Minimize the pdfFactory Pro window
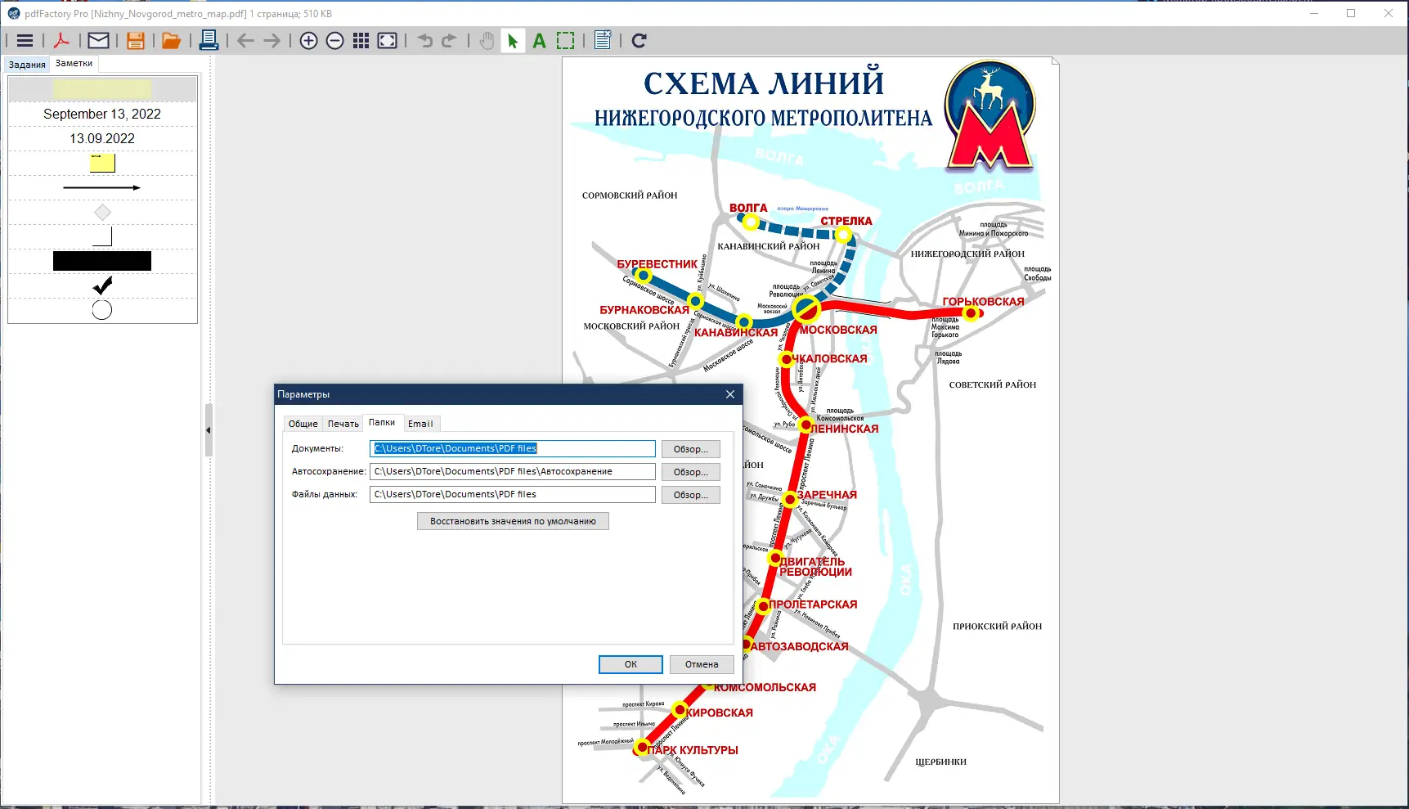 coord(1314,13)
